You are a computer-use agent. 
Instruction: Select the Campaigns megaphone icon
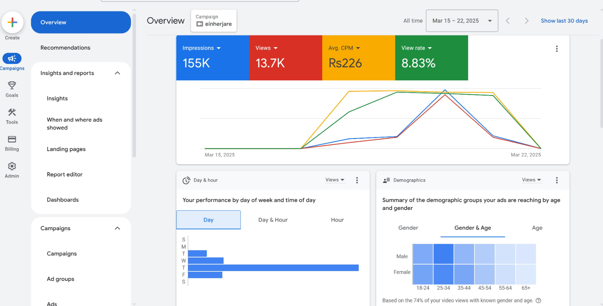(12, 58)
